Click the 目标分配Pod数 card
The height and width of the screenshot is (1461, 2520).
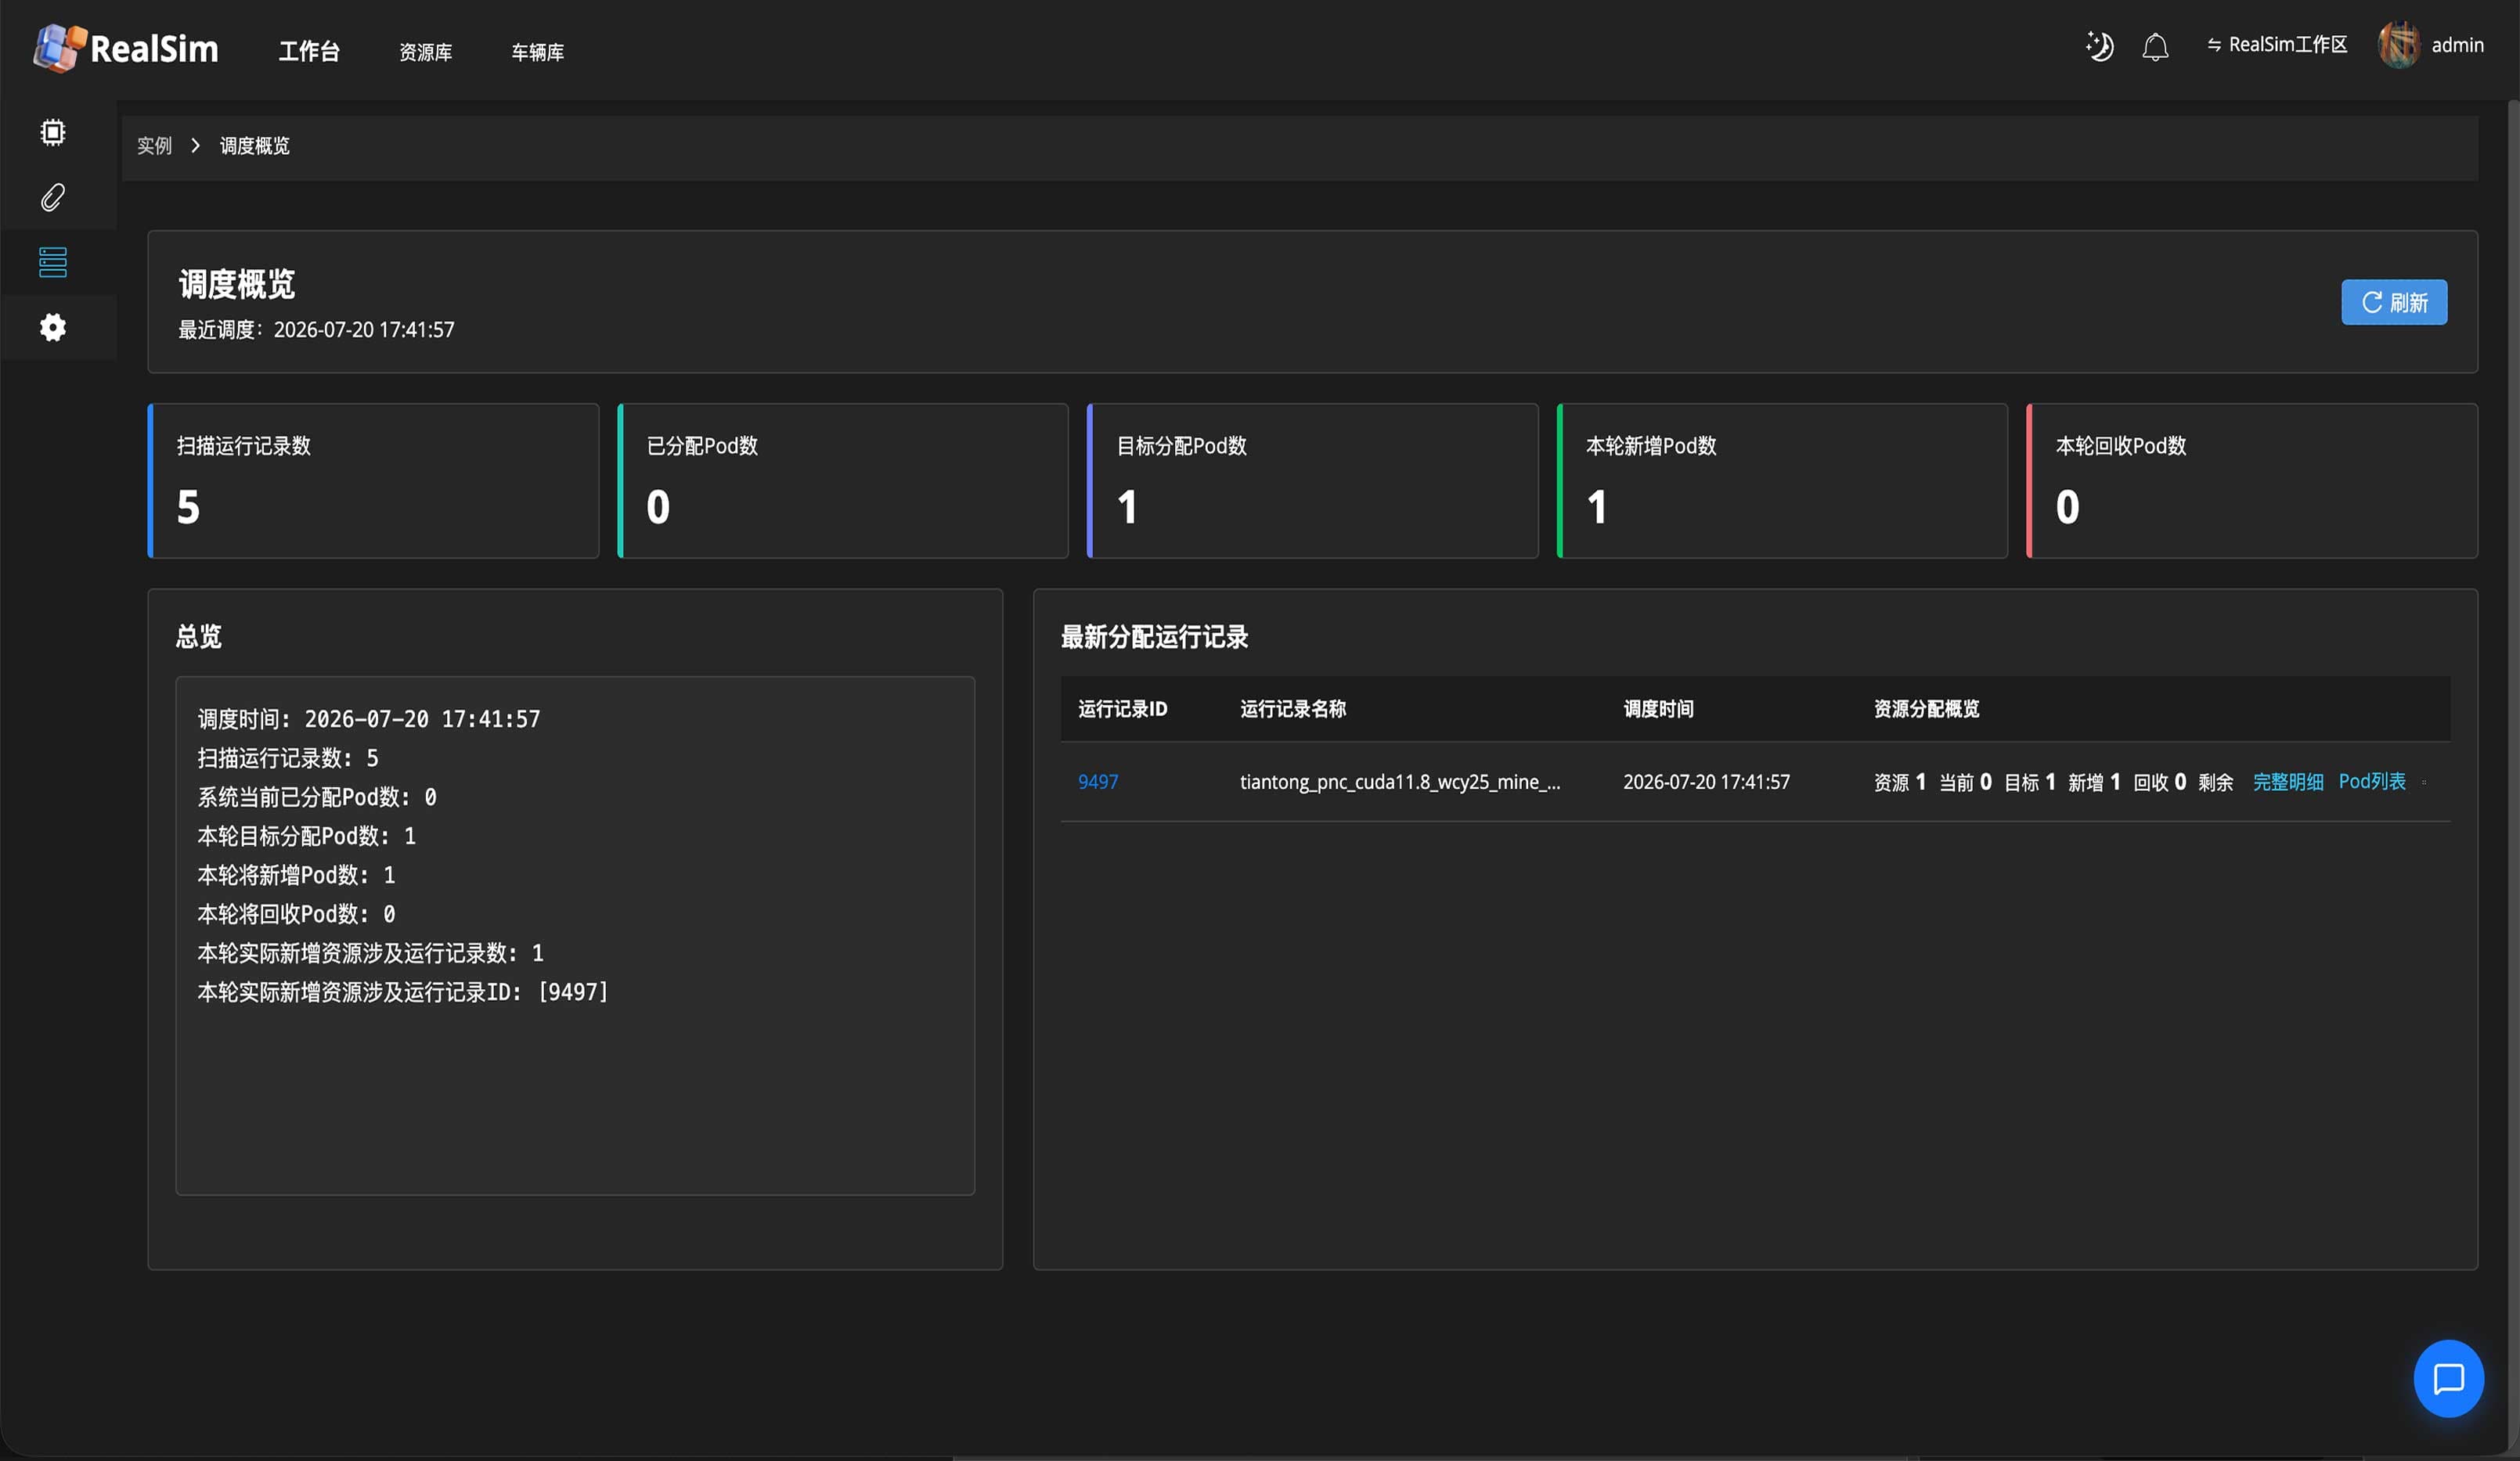(x=1312, y=480)
